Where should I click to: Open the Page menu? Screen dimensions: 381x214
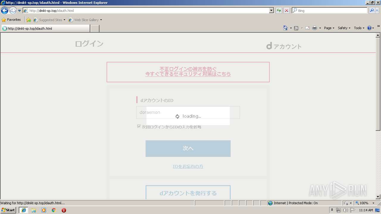click(x=329, y=28)
